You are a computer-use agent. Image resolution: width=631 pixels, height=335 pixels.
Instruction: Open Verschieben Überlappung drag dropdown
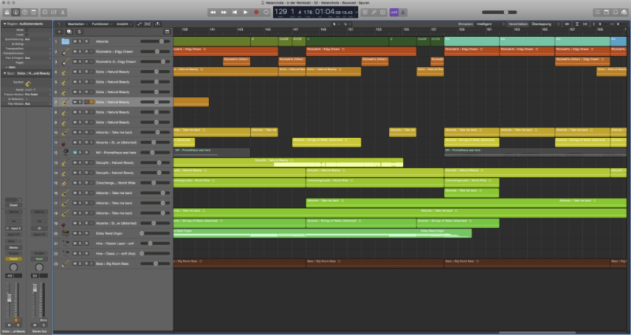point(545,24)
